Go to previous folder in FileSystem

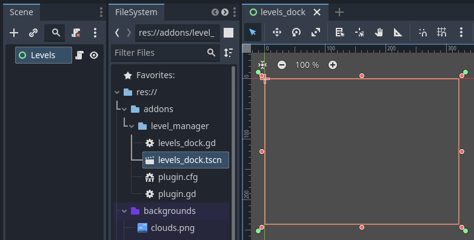click(x=117, y=33)
